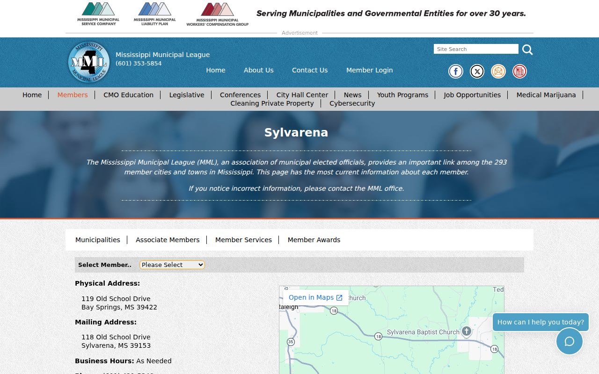This screenshot has height=374, width=599.
Task: Go to the Legislative menu
Action: 187,95
